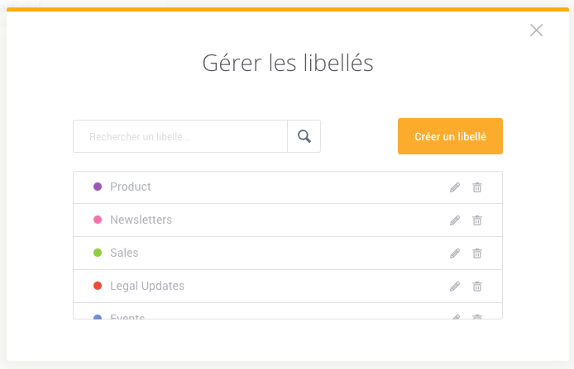Click the magnifying glass search icon
This screenshot has width=574, height=369.
click(x=304, y=136)
